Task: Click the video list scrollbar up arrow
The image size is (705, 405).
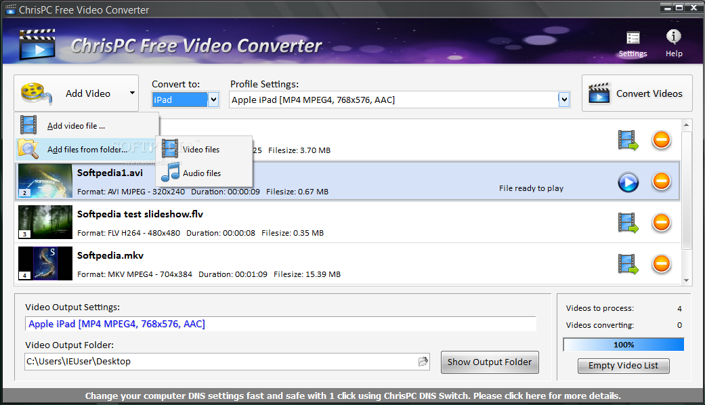Action: coord(686,125)
